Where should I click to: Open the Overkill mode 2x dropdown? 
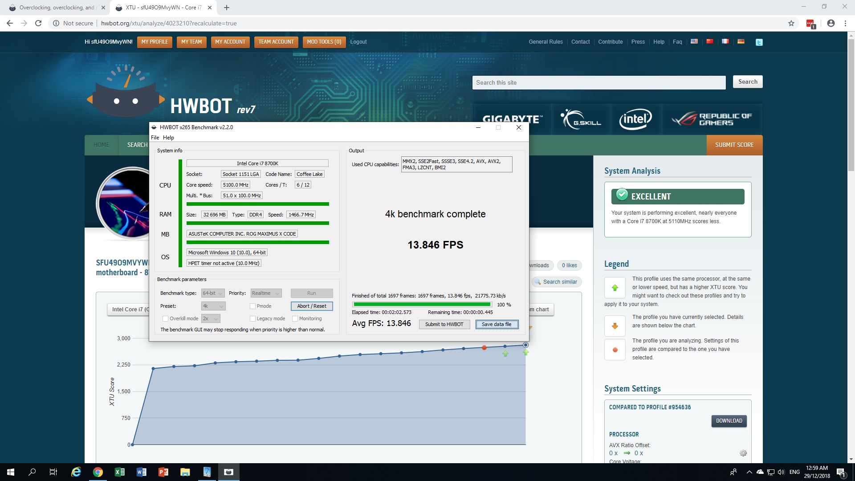(211, 318)
